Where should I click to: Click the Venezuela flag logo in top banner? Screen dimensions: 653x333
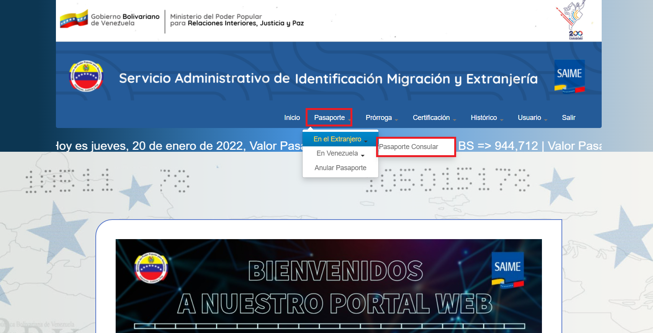tap(74, 19)
